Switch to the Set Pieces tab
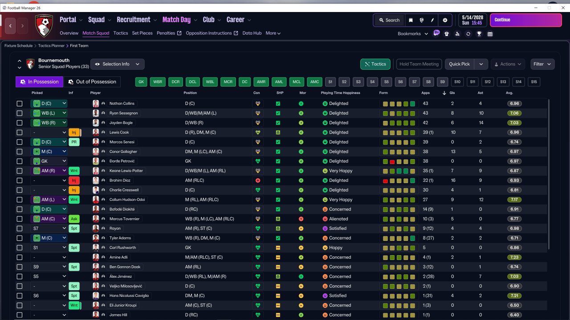The image size is (570, 320). coord(142,33)
